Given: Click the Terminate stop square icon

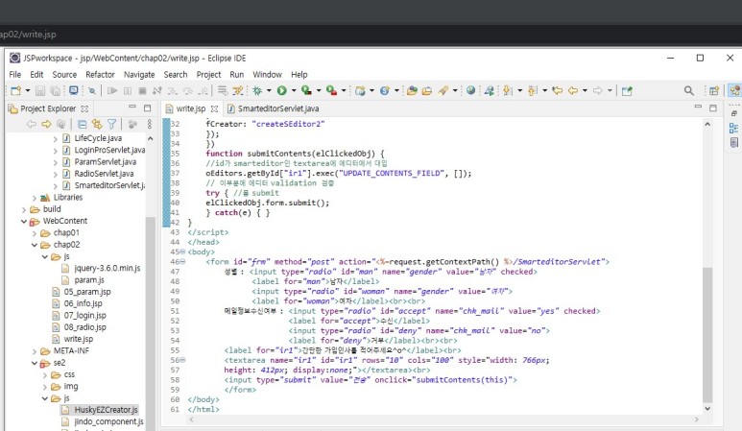Looking at the screenshot, I should click(x=142, y=91).
